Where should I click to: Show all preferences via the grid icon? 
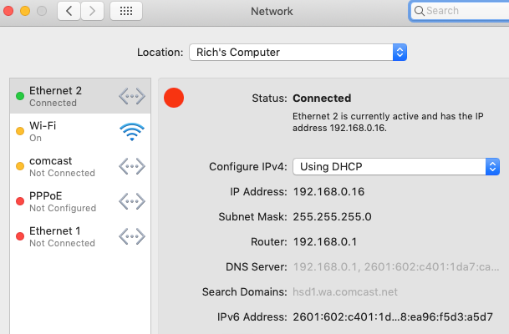point(126,11)
